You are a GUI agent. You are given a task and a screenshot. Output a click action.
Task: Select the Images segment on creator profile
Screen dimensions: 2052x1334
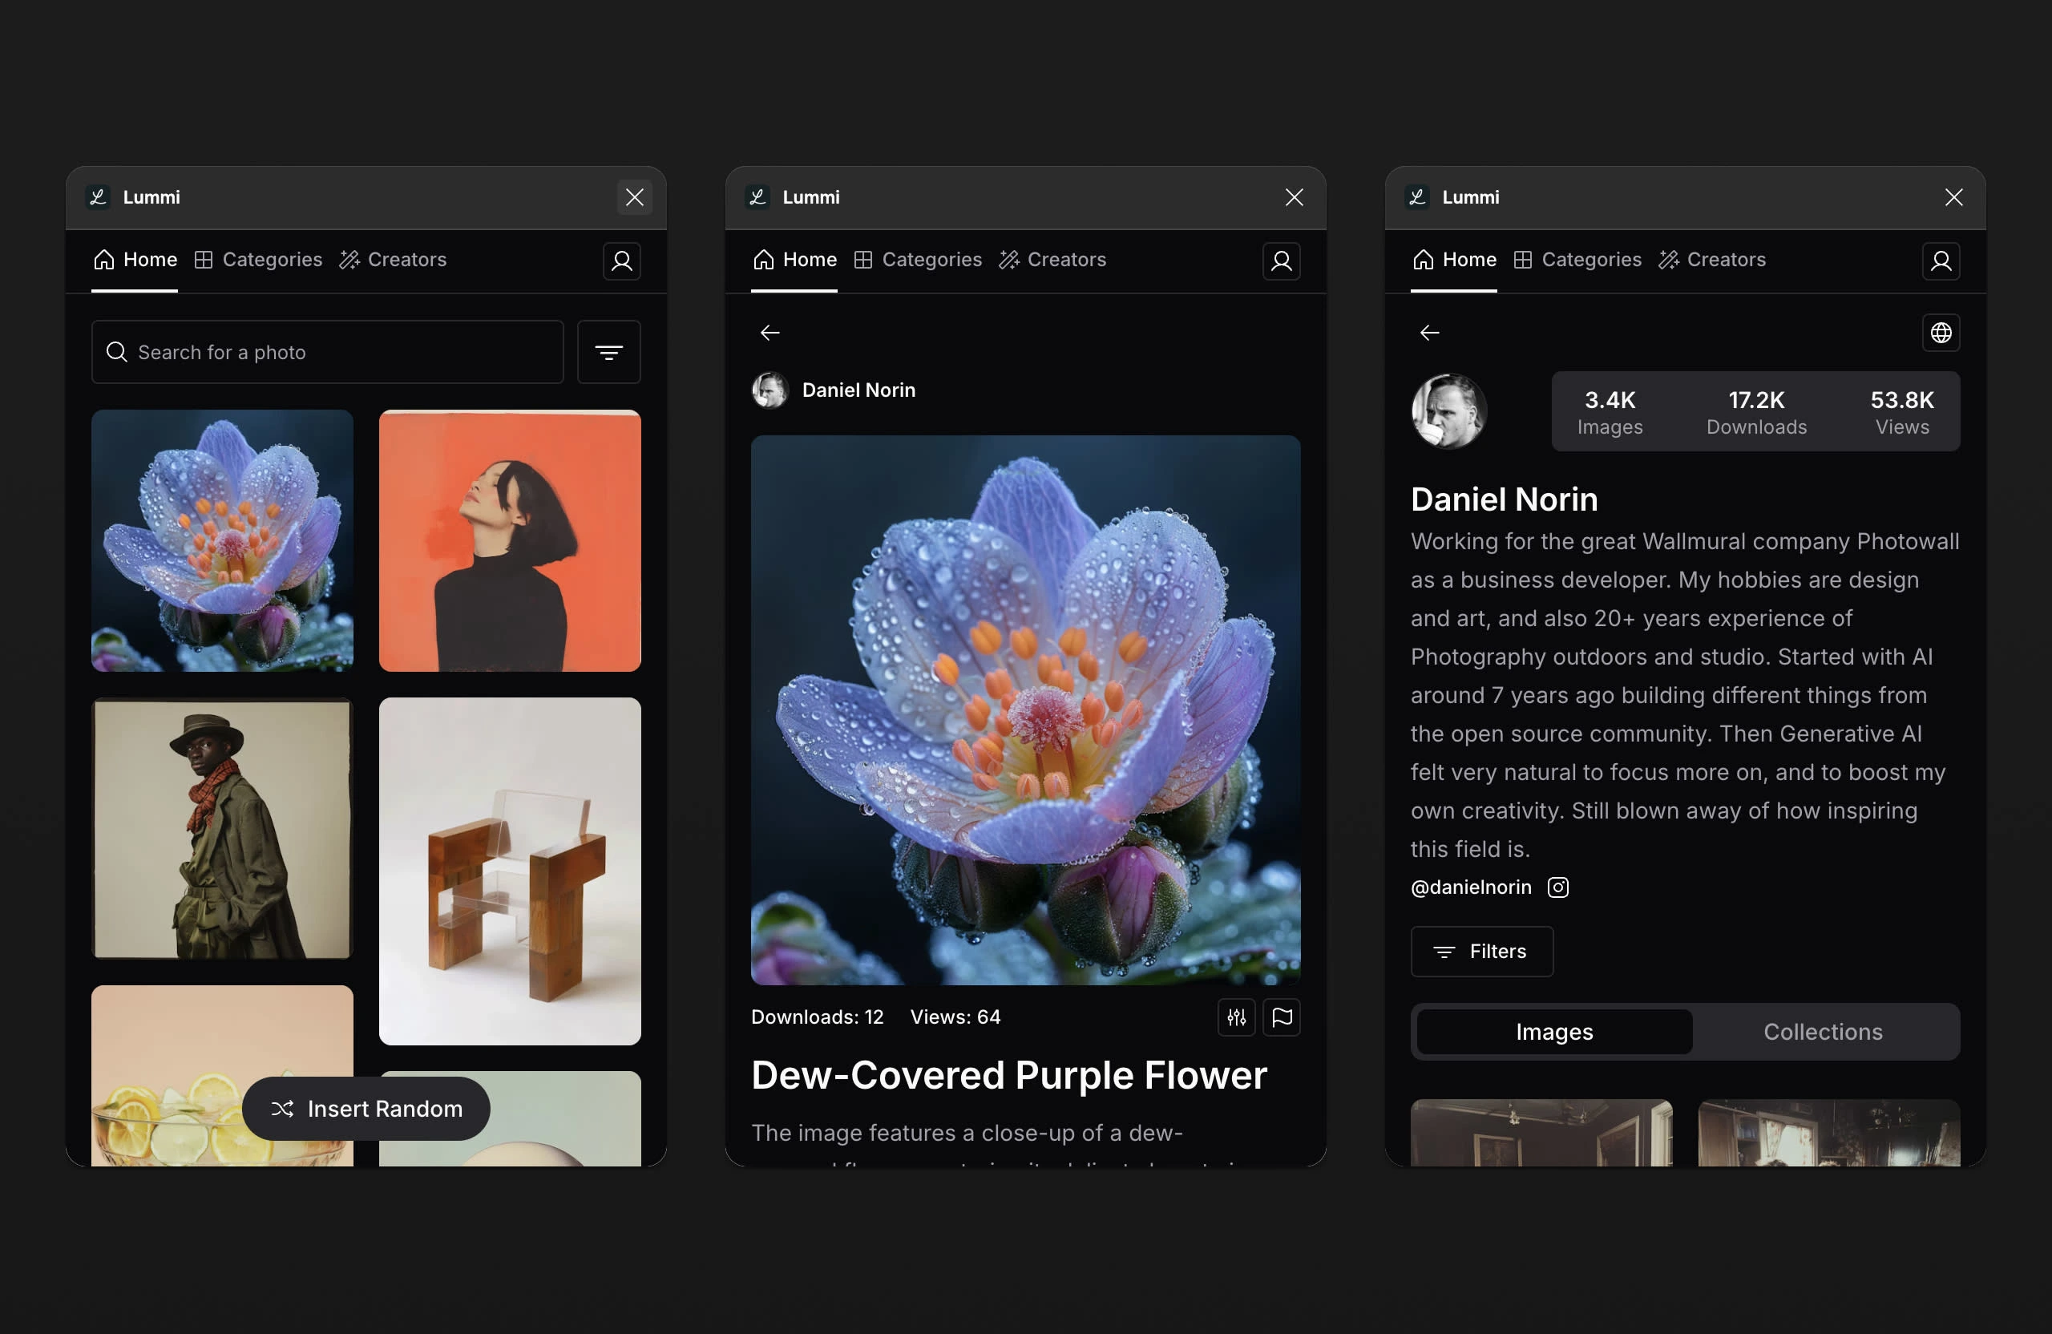(x=1554, y=1033)
